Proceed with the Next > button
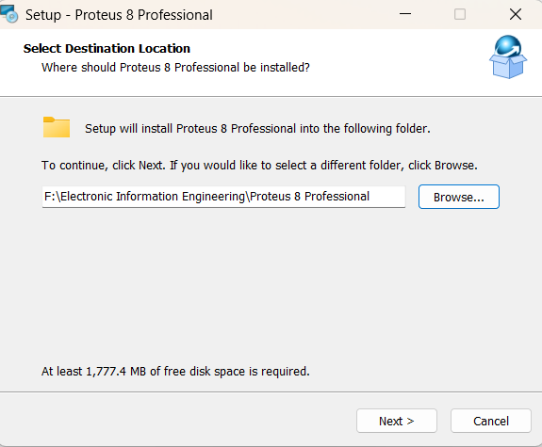Viewport: 542px width, 447px height. pyautogui.click(x=397, y=421)
